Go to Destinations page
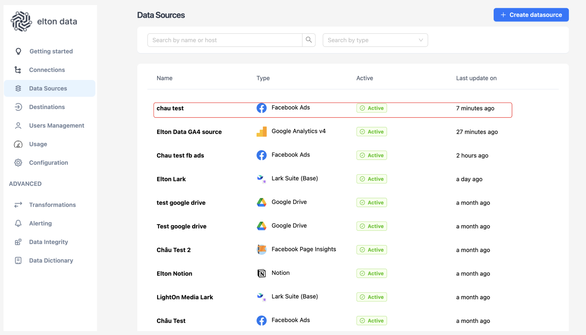This screenshot has width=586, height=335. (47, 107)
